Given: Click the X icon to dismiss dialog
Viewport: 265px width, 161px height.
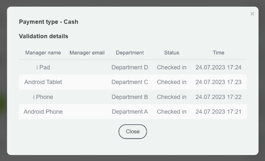Looking at the screenshot, I should point(252,14).
